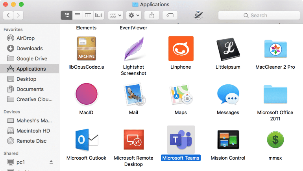Open the MacCleaner 2 Pro folder icon
This screenshot has width=303, height=171.
coord(275,49)
